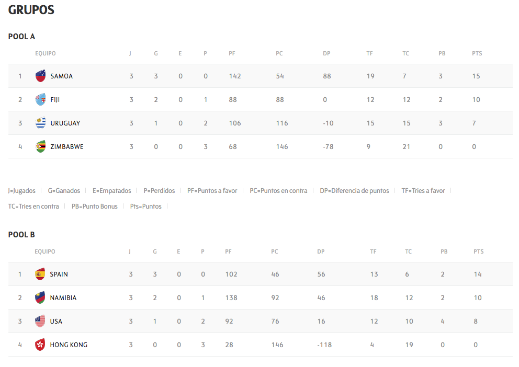Click the Namibia flag icon
Viewport: 519px width, 367px height.
[x=40, y=298]
